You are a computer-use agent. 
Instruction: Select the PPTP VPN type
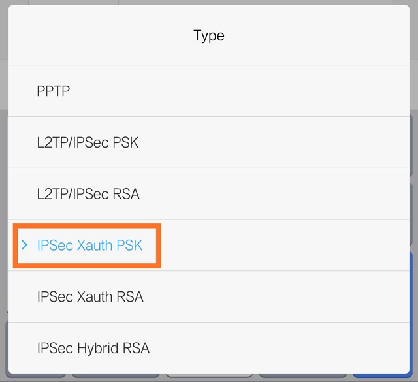[54, 91]
